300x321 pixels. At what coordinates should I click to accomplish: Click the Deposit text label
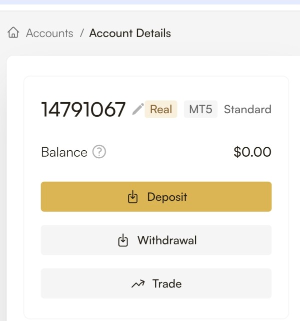167,197
